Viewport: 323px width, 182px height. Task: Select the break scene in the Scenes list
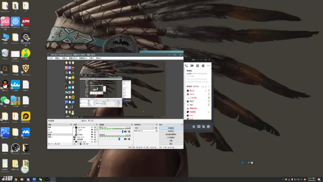(x=60, y=132)
